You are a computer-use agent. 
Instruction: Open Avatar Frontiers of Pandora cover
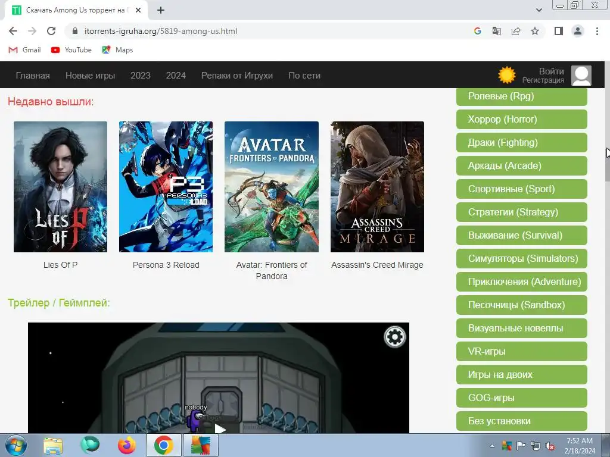point(272,186)
